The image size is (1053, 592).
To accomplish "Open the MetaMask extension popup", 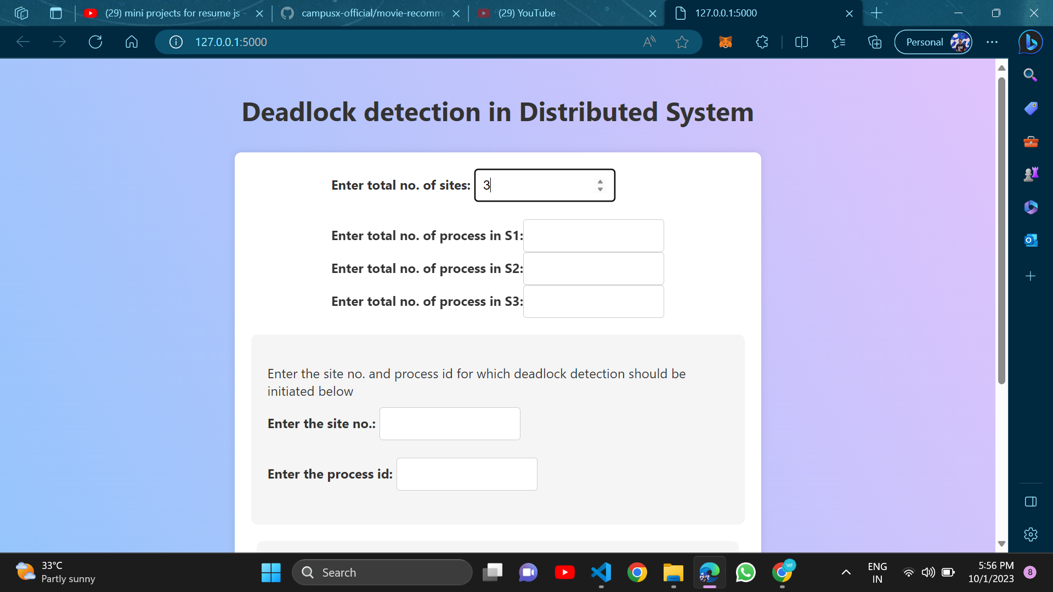I will [x=725, y=42].
